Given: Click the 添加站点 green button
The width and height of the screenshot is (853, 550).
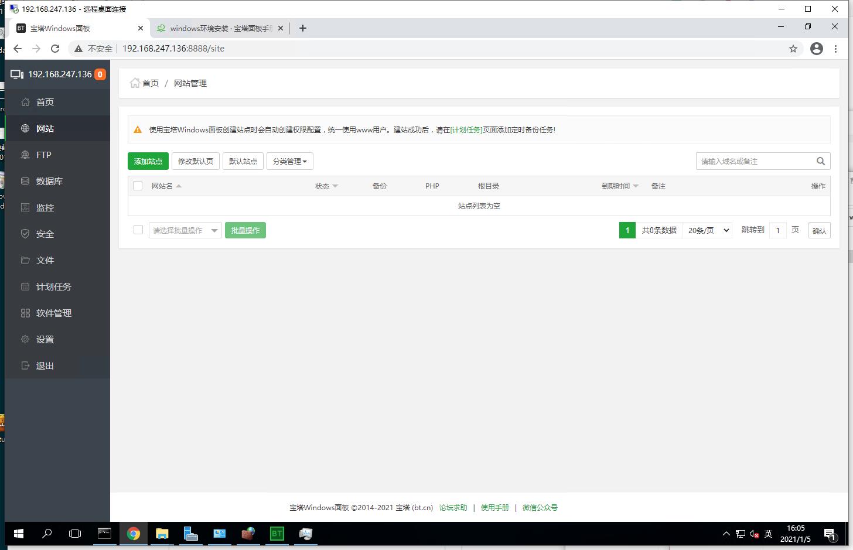Looking at the screenshot, I should tap(148, 161).
